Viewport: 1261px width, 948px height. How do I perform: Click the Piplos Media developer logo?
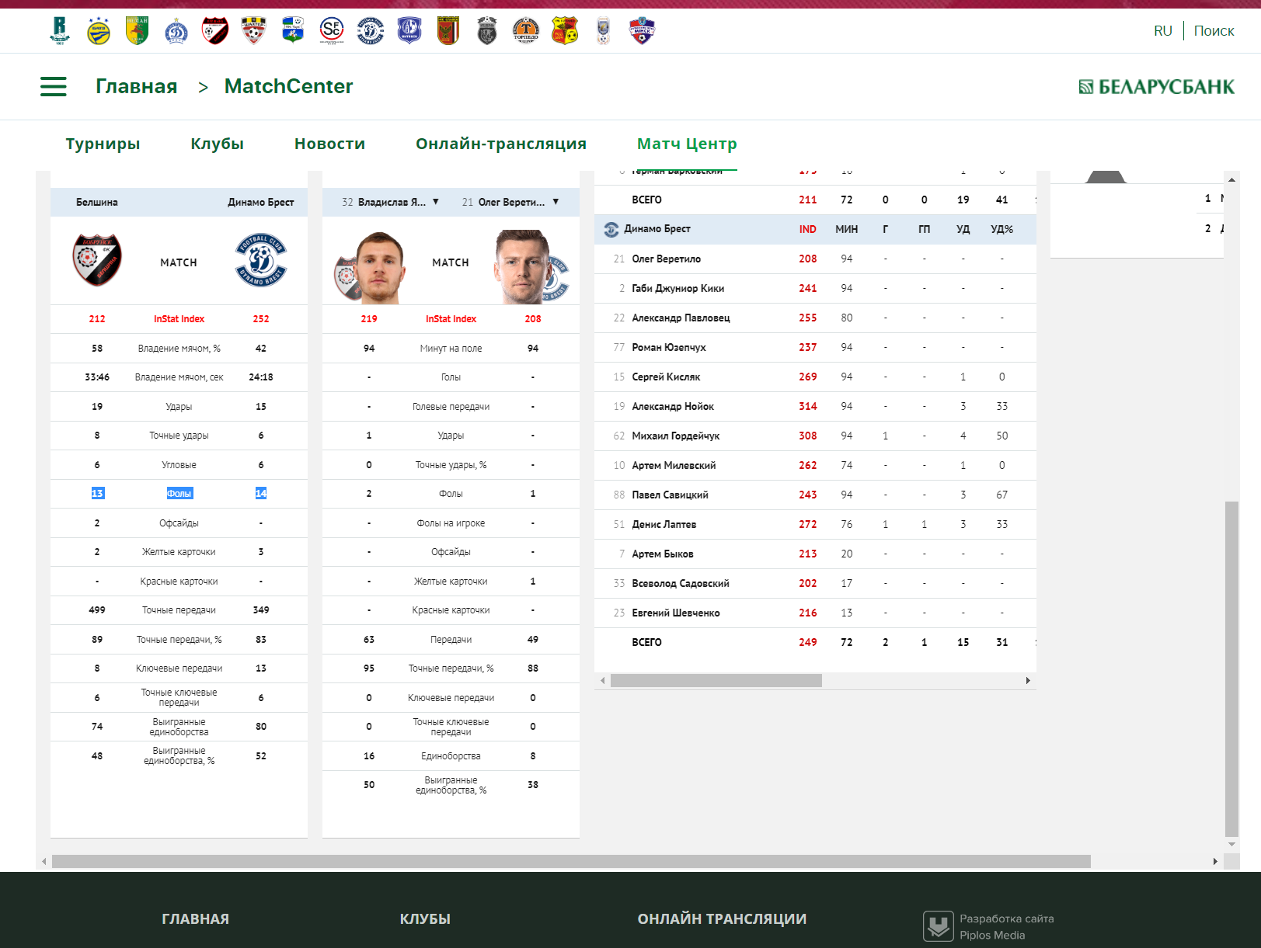click(938, 925)
